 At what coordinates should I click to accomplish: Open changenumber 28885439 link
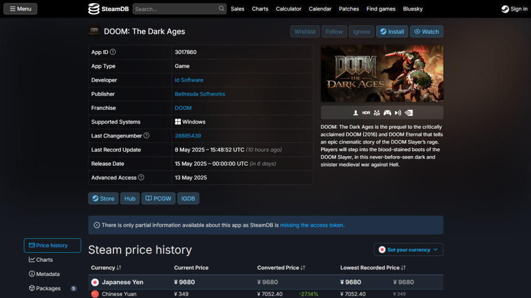click(x=188, y=136)
